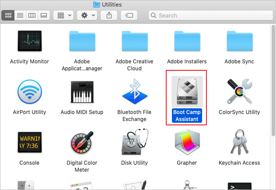Open Keychain Access
Image resolution: width=276 pixels, height=190 pixels.
(239, 143)
